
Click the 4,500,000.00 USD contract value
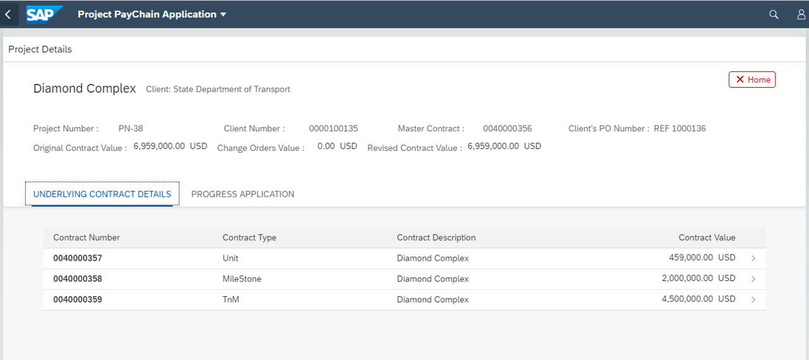click(x=698, y=299)
